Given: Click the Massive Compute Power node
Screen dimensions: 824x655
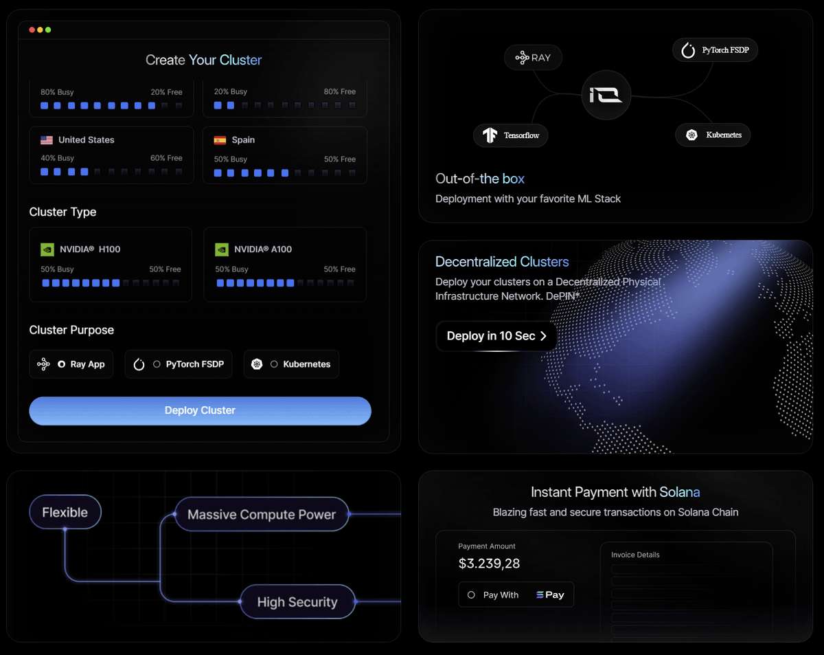Looking at the screenshot, I should click(x=262, y=515).
